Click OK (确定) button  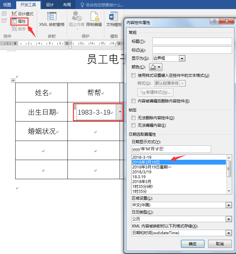193,244
